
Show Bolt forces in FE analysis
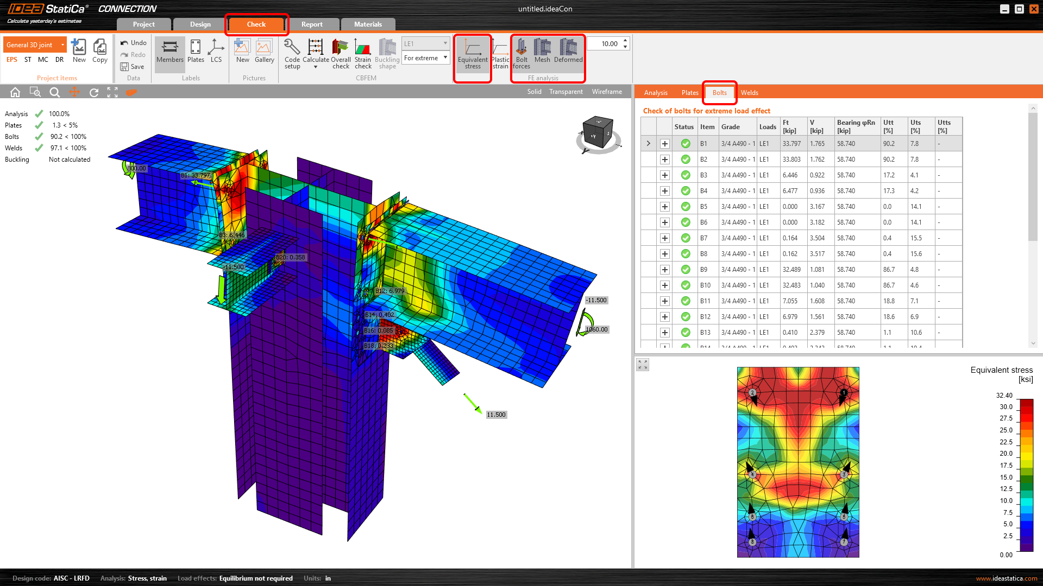[x=521, y=54]
